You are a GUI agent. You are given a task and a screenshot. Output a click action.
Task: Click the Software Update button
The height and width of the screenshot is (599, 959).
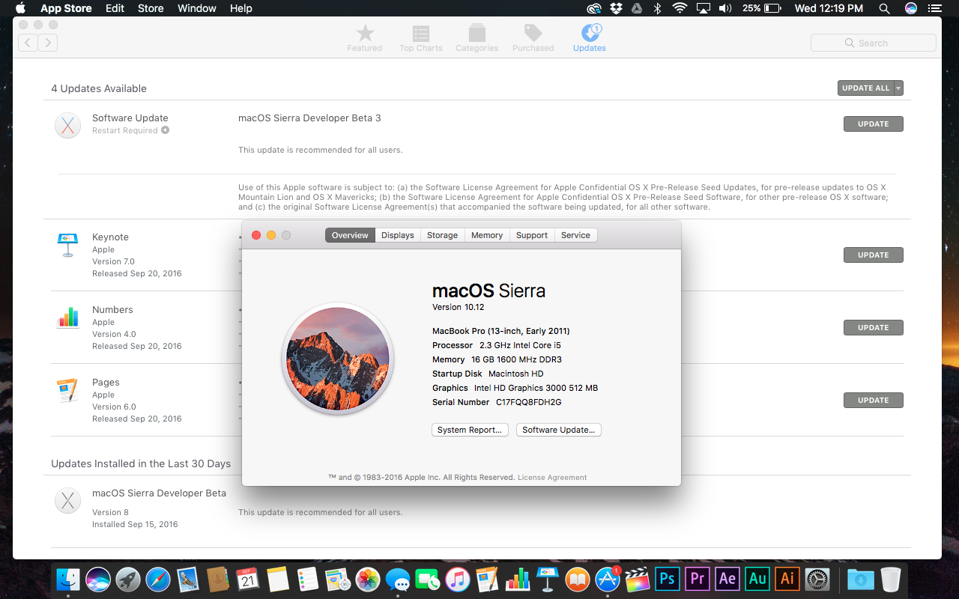[559, 430]
